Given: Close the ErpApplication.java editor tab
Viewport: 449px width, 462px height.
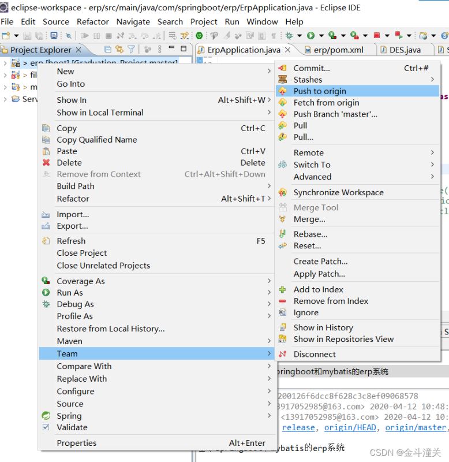Looking at the screenshot, I should [287, 50].
